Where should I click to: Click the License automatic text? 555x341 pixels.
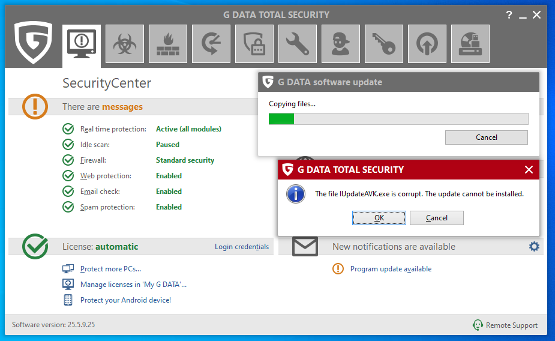[x=100, y=247]
